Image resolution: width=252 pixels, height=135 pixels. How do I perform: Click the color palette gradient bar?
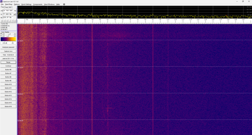pyautogui.click(x=8, y=39)
